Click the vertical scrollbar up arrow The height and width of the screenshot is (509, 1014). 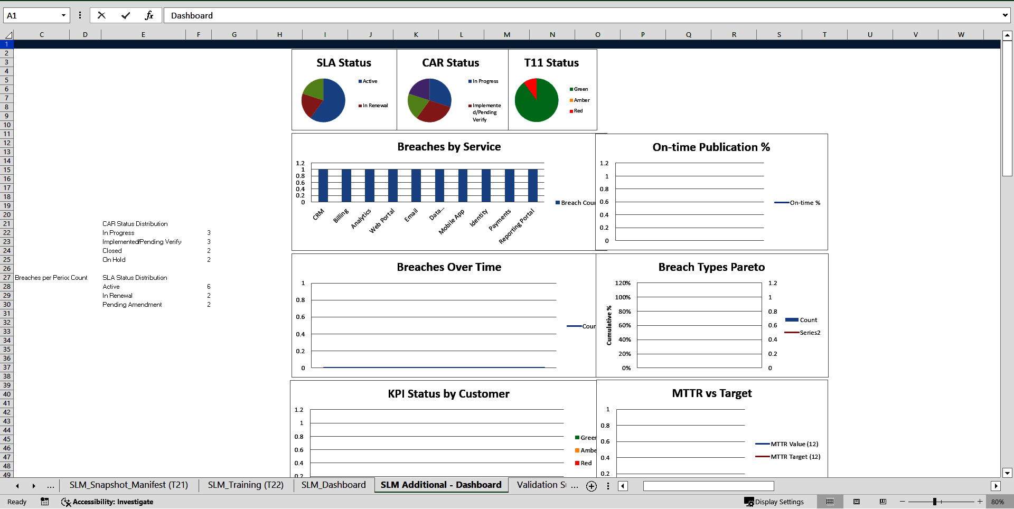(x=1007, y=36)
